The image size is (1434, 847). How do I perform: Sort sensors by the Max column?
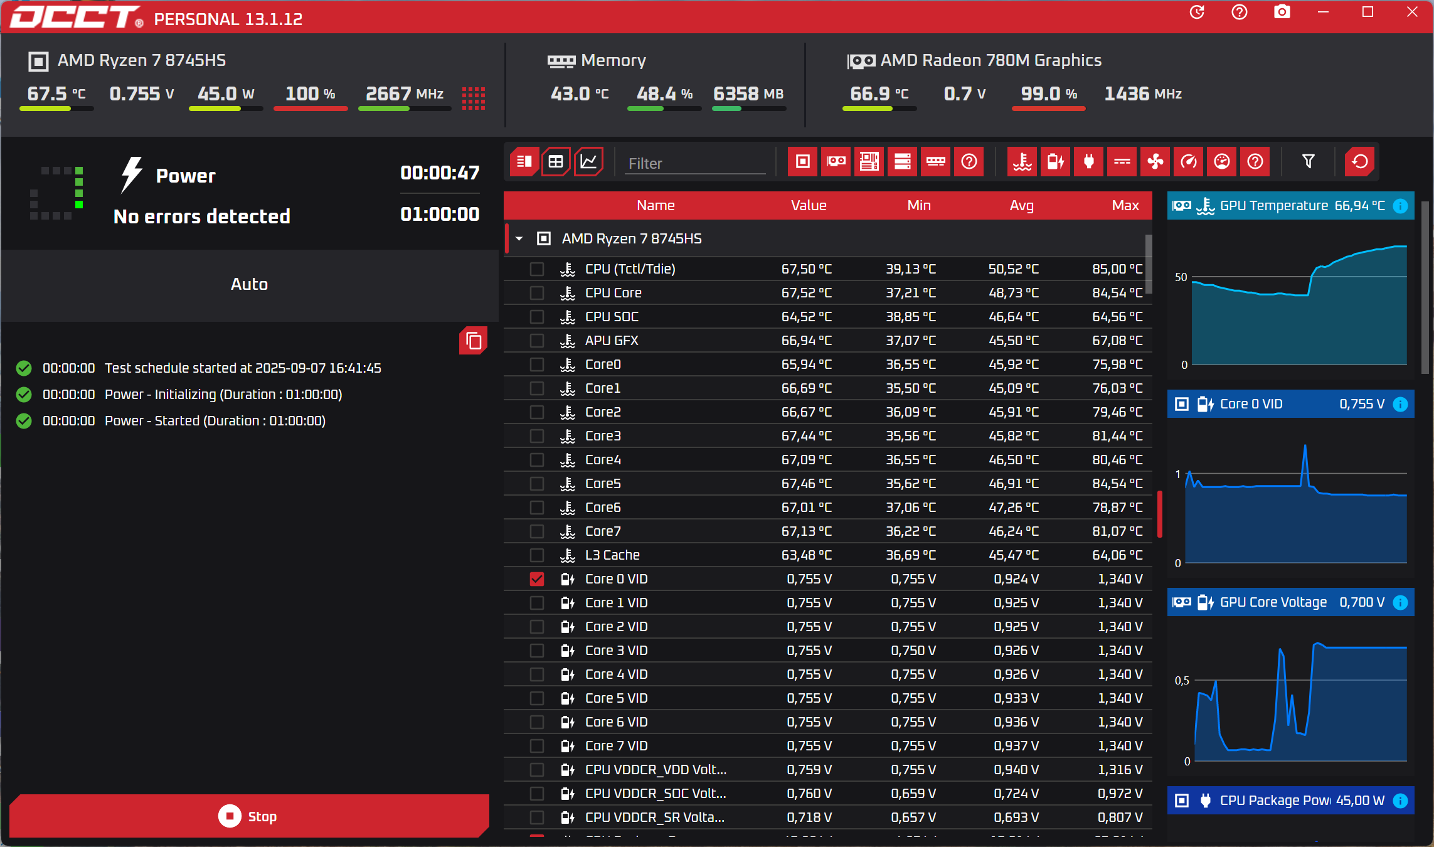click(x=1125, y=205)
